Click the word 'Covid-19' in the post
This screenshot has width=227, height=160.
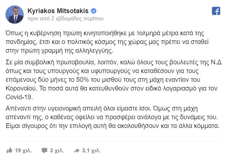click(19, 97)
